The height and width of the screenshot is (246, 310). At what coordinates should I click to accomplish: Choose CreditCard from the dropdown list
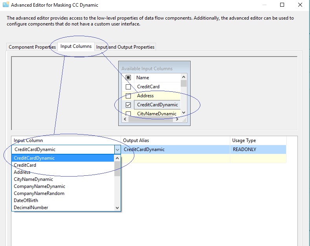tap(63, 165)
